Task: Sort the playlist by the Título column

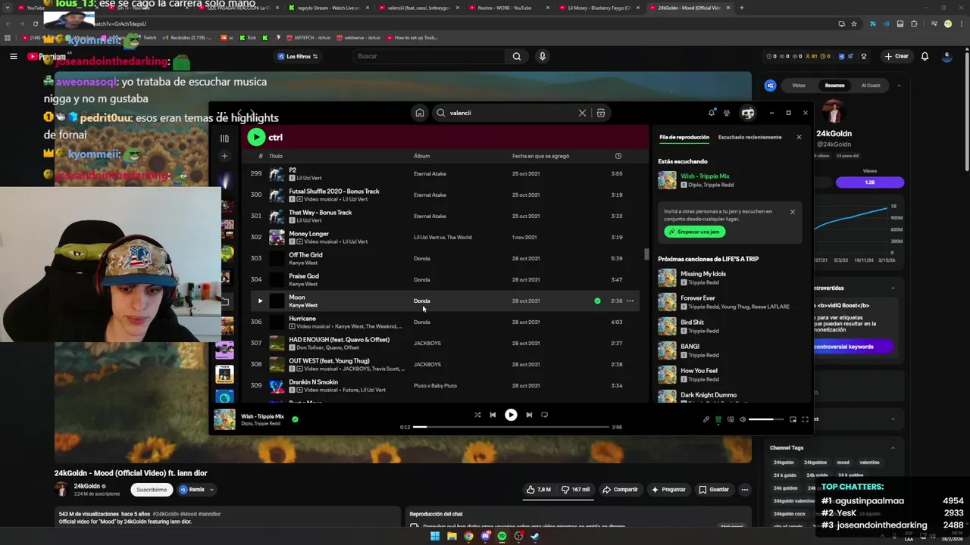Action: pos(276,156)
